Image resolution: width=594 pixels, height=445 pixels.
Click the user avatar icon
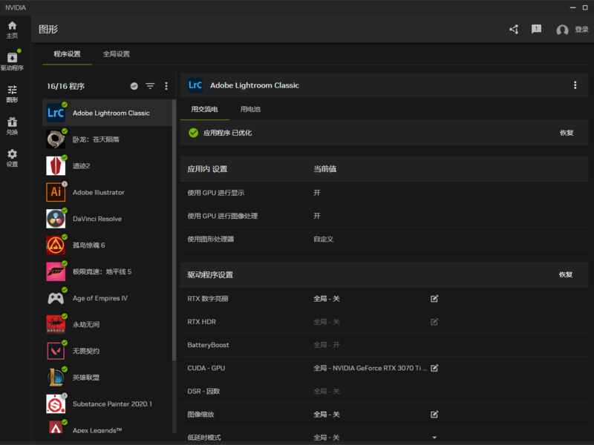pyautogui.click(x=562, y=30)
